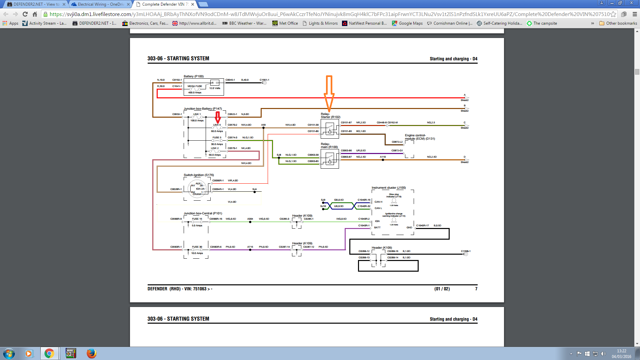Open Firefox from the taskbar
Screen dimensions: 640x360
coord(91,353)
